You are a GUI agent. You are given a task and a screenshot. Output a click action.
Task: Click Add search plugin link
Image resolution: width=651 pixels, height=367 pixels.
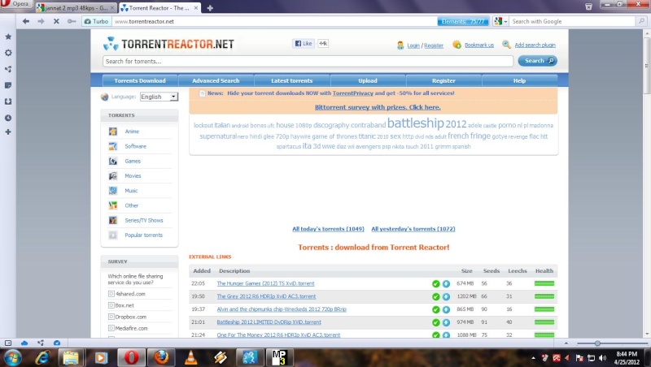click(535, 45)
